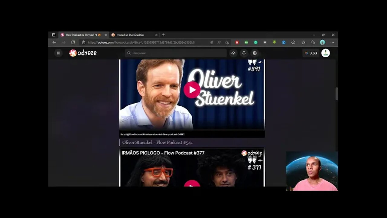The height and width of the screenshot is (218, 387).
Task: Open the Odysee settings gear
Action: 255,53
